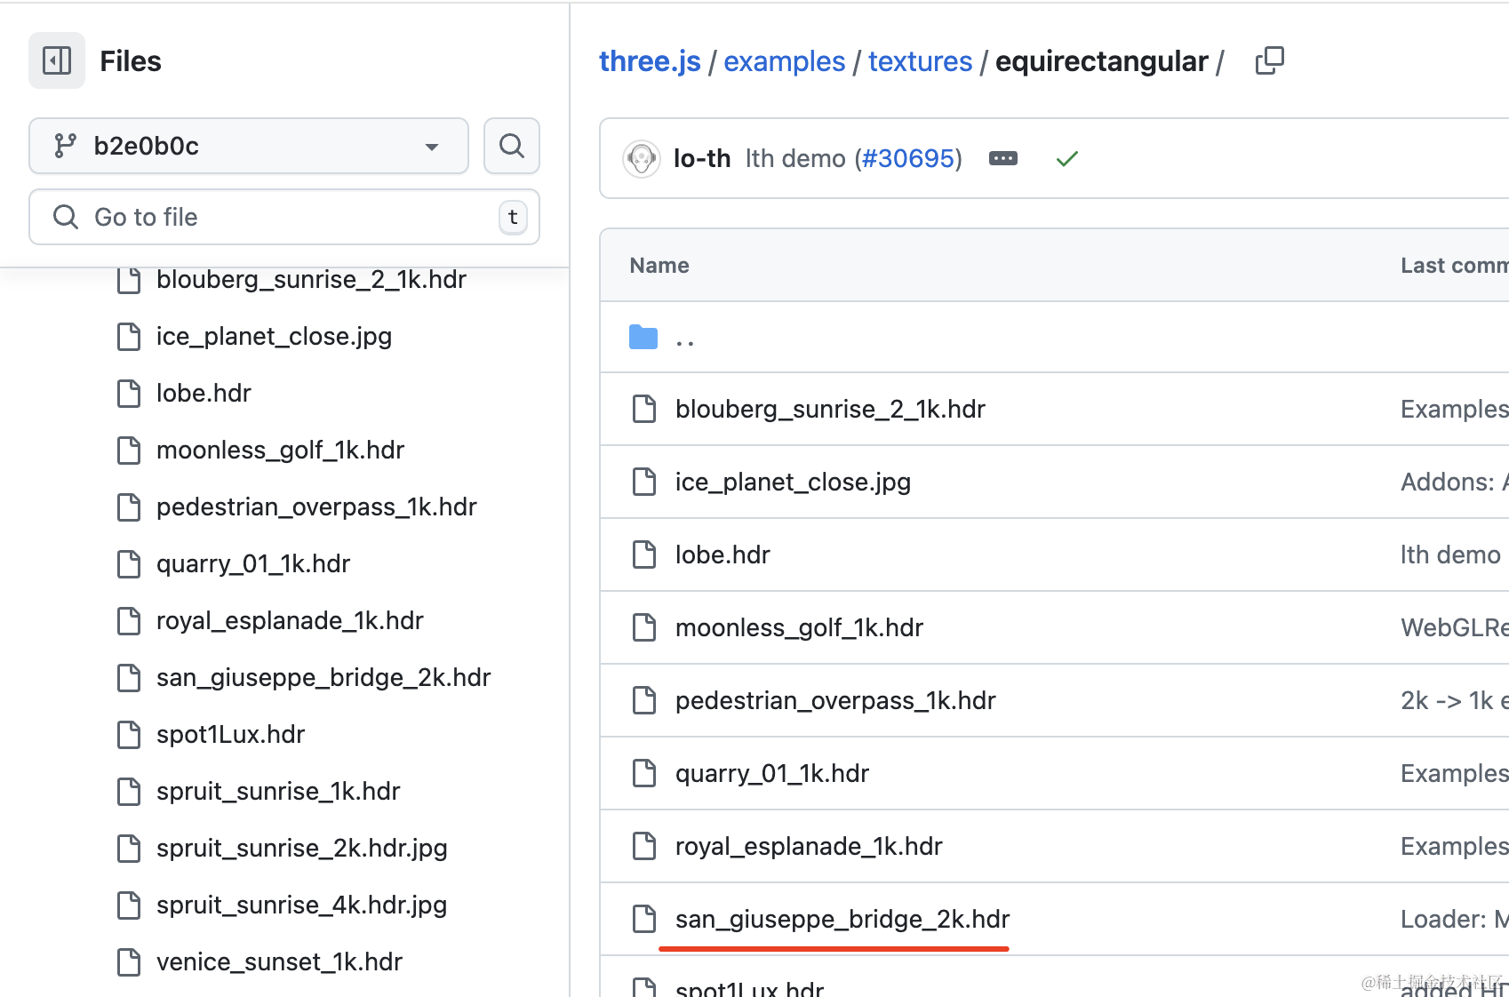Click file icon beside moonless_golf_1k.hdr in table

[x=644, y=627]
